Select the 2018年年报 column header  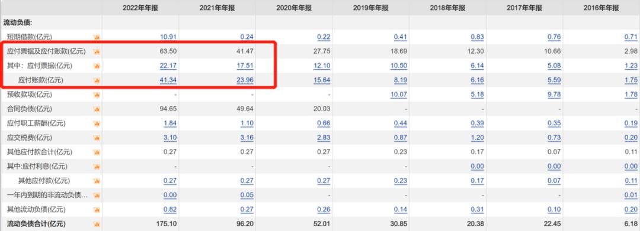click(447, 8)
